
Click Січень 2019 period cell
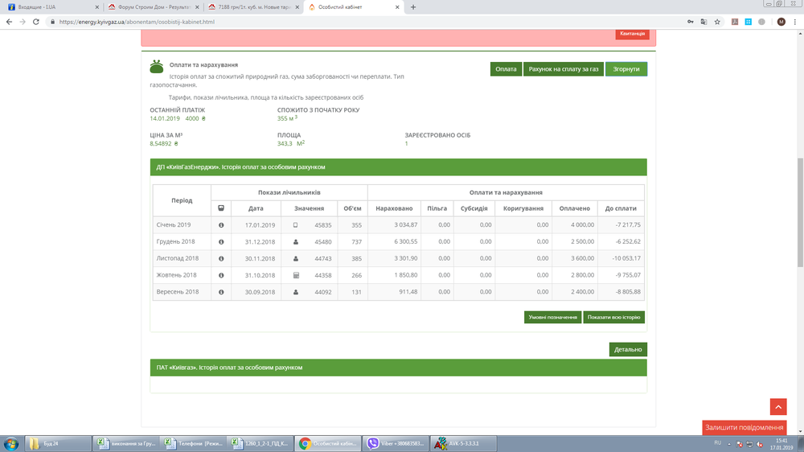pos(182,224)
